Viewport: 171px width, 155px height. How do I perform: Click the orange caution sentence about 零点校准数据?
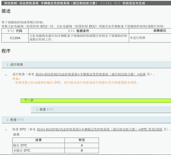point(77,82)
